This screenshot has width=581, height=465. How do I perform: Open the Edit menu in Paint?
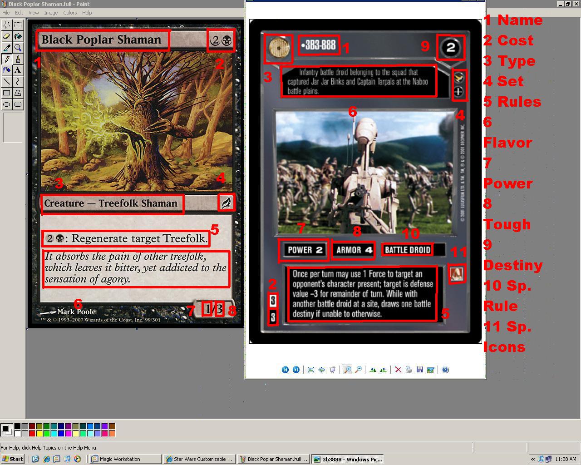click(19, 13)
